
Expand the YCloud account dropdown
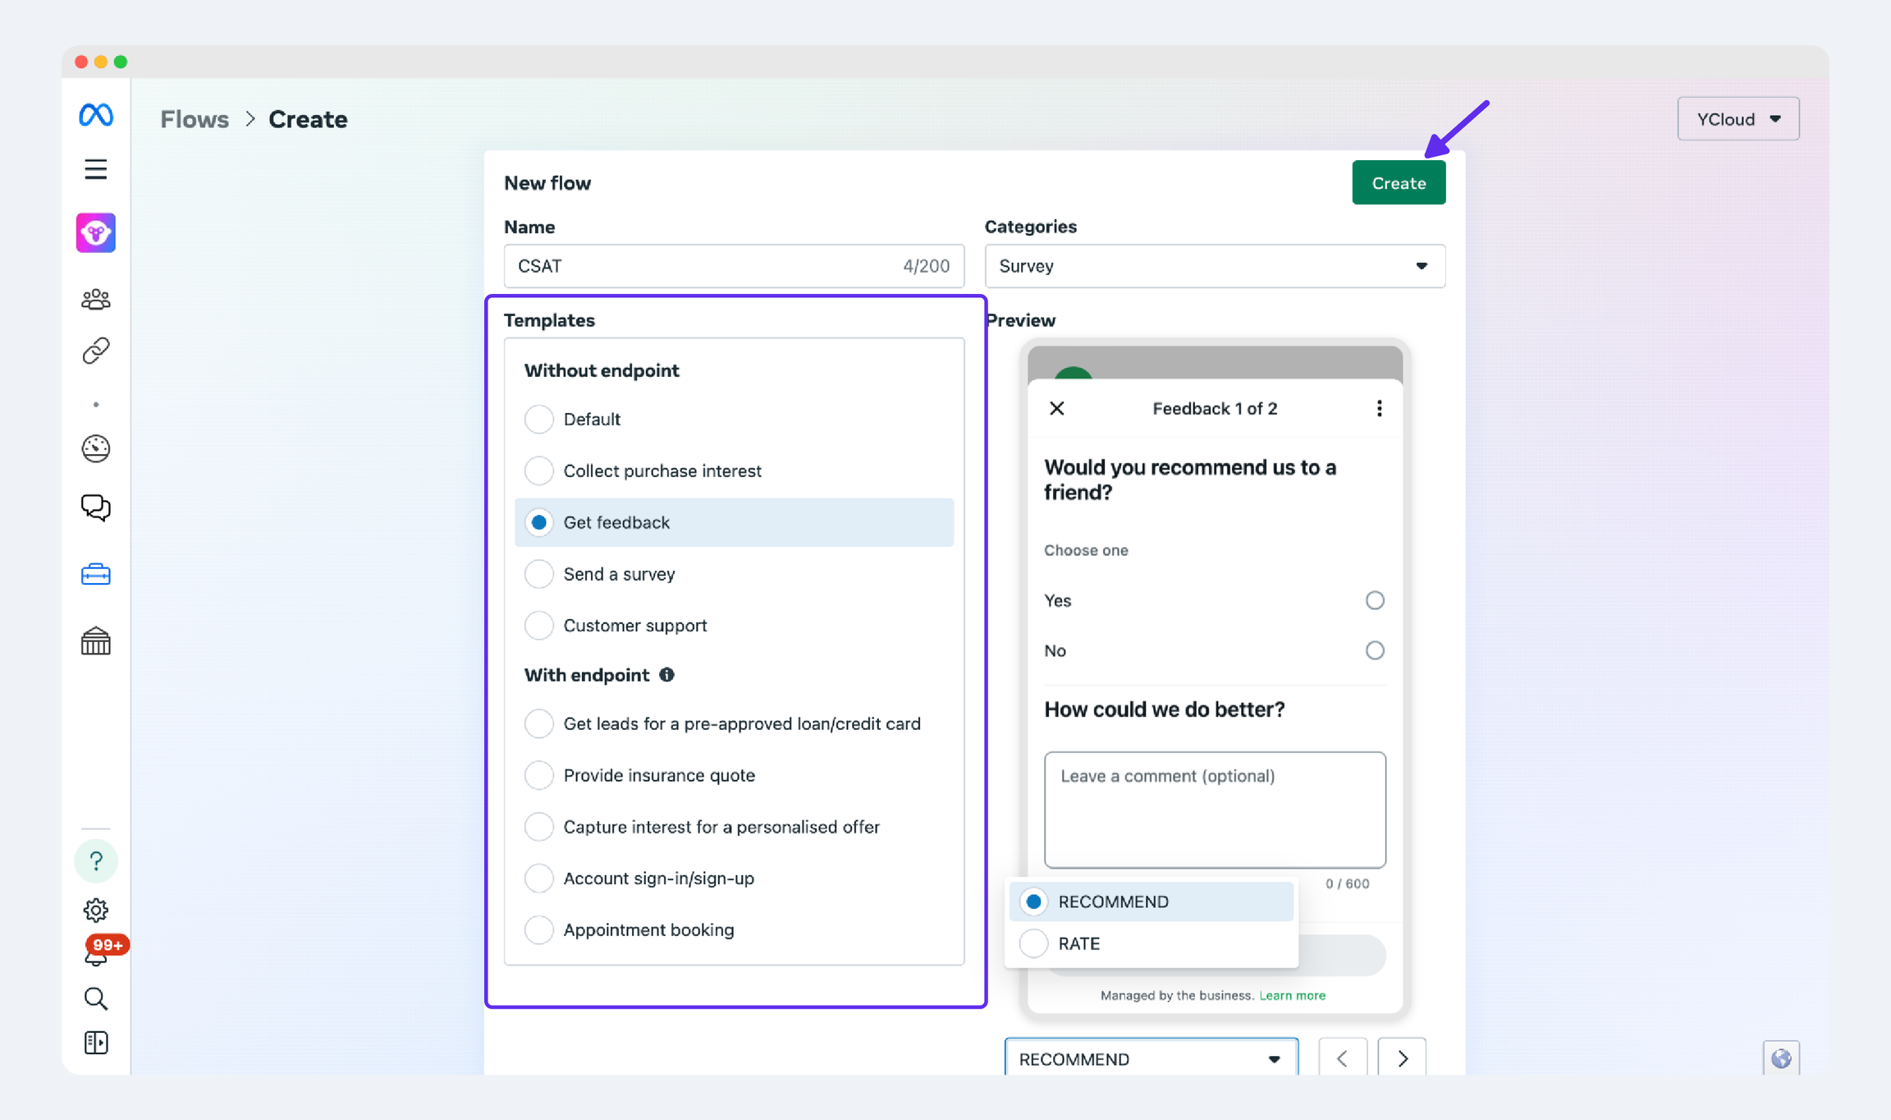click(x=1738, y=119)
